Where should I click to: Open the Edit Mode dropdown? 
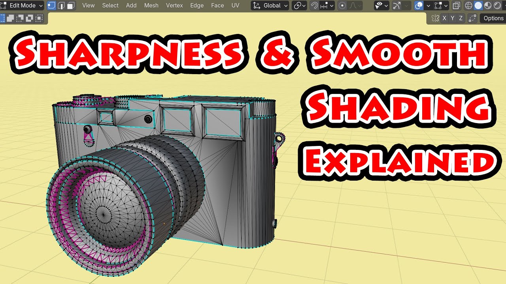tap(22, 6)
